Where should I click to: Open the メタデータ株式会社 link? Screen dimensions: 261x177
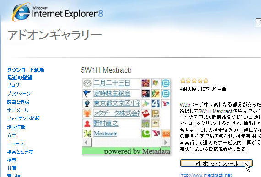coord(116,113)
